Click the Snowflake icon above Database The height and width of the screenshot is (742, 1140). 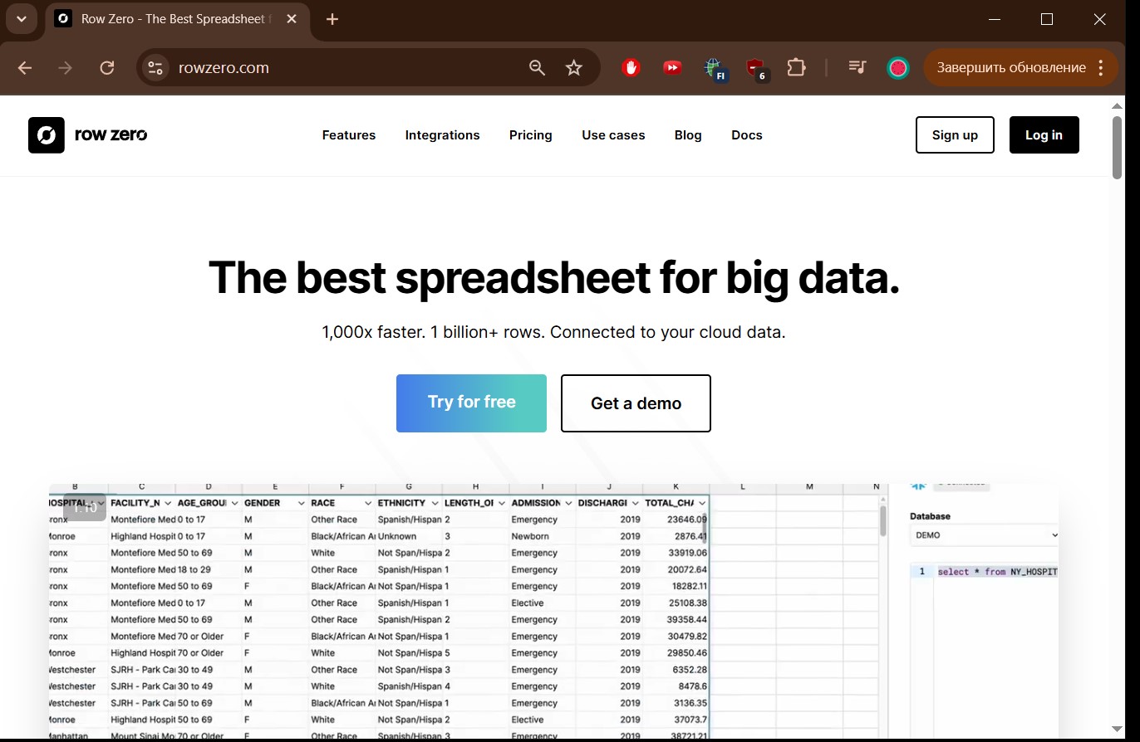(x=918, y=486)
